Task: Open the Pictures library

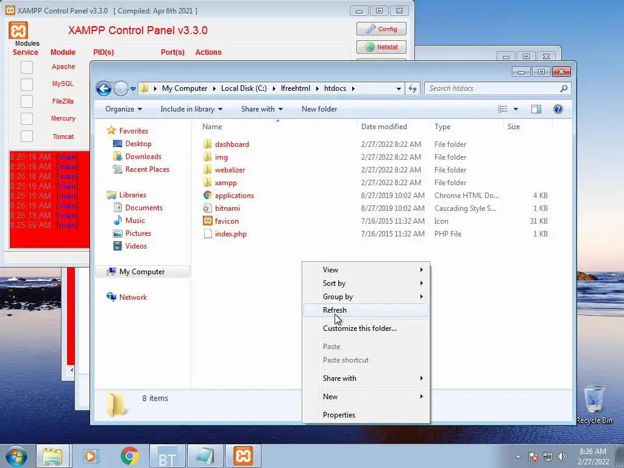Action: click(138, 233)
